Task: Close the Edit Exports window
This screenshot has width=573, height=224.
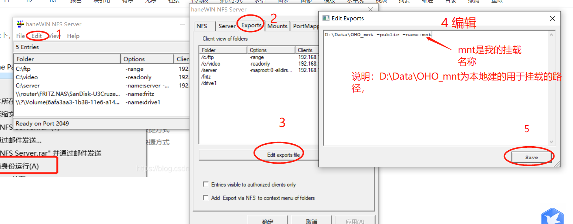Action: click(552, 19)
